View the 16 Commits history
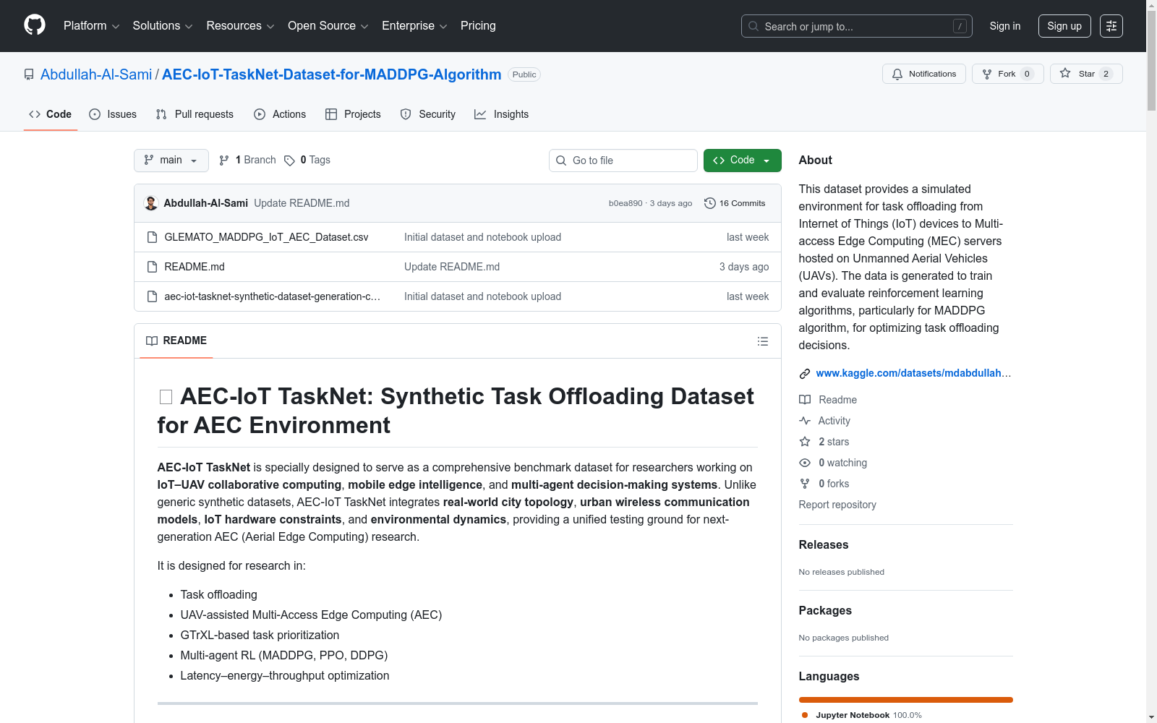 click(x=735, y=203)
